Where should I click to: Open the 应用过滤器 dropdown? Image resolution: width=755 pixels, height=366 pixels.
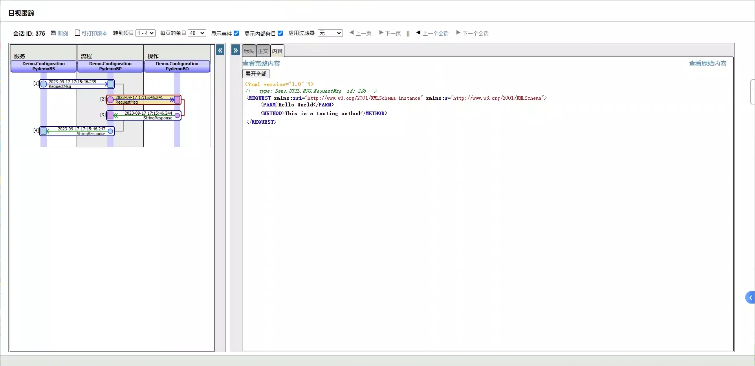pyautogui.click(x=330, y=33)
